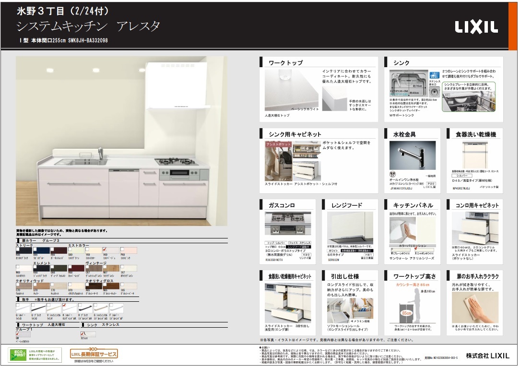Screen dimensions: 520x368
Task: Select the ルビーブルー door color swatch
Action: [41, 250]
